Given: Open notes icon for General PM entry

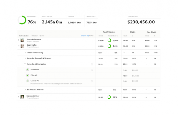Looking at the screenshot, I should pos(92,81).
